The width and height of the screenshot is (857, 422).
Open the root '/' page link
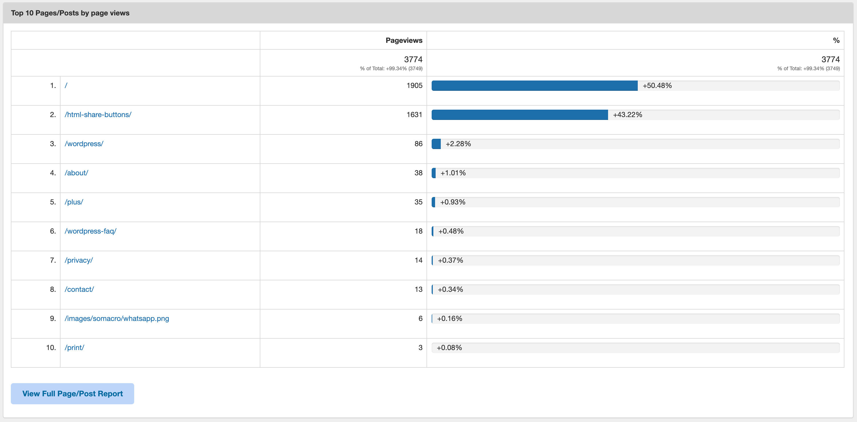click(66, 86)
